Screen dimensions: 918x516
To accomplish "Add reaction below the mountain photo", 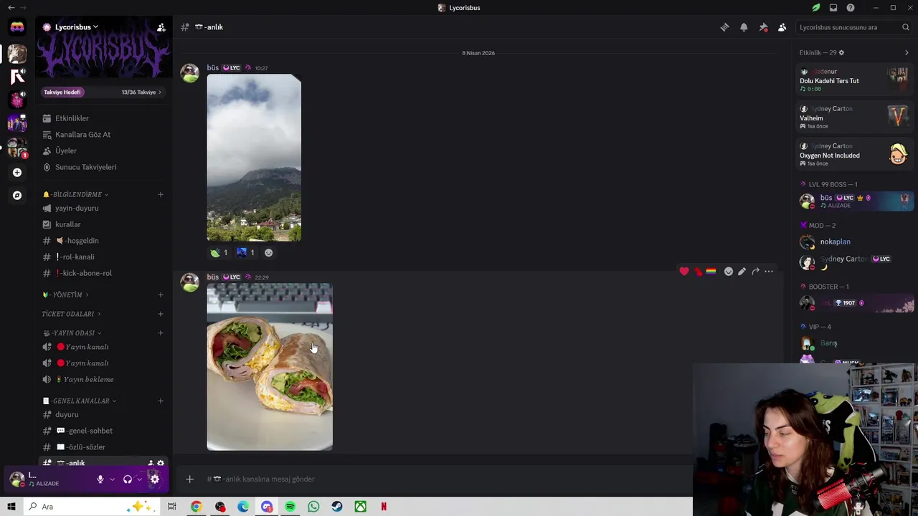I will (269, 252).
